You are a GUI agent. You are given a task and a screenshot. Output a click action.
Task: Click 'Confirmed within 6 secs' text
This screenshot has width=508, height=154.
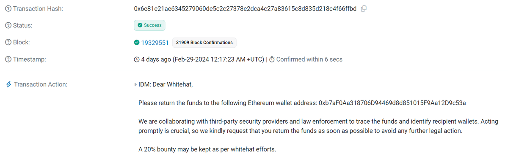point(309,59)
